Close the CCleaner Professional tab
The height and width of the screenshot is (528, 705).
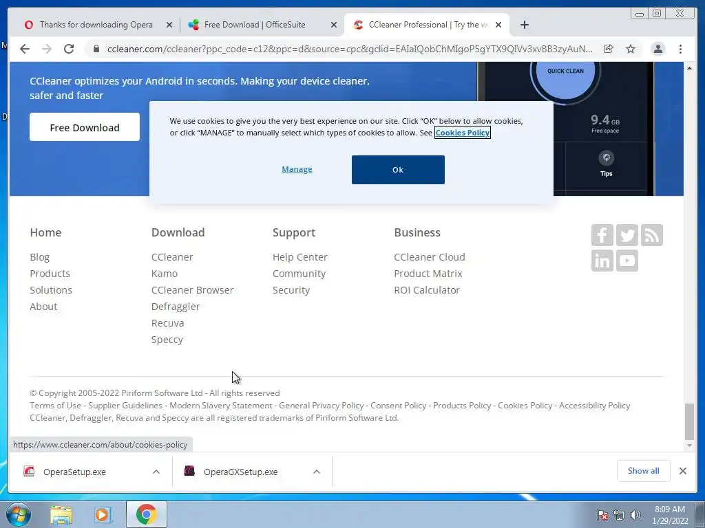pyautogui.click(x=498, y=25)
